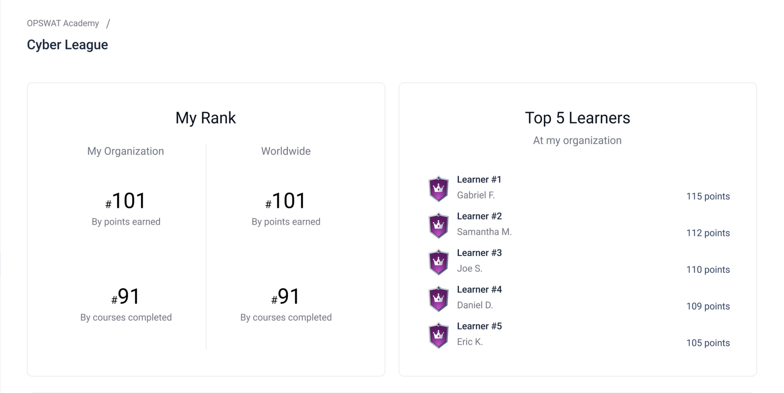This screenshot has height=393, width=784.
Task: Click My Organization #101 points rank
Action: 126,201
